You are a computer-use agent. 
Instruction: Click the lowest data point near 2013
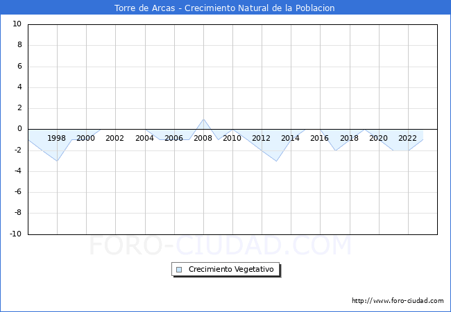coord(276,161)
